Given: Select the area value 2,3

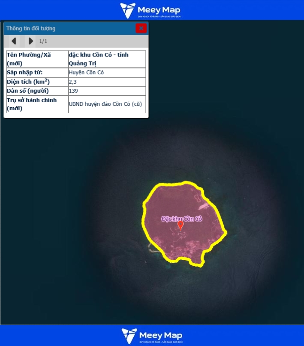Looking at the screenshot, I should (107, 81).
